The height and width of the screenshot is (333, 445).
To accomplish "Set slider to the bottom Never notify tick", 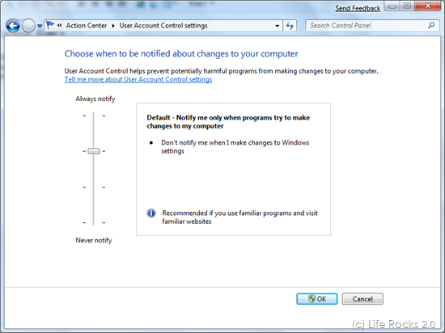I will pos(94,223).
